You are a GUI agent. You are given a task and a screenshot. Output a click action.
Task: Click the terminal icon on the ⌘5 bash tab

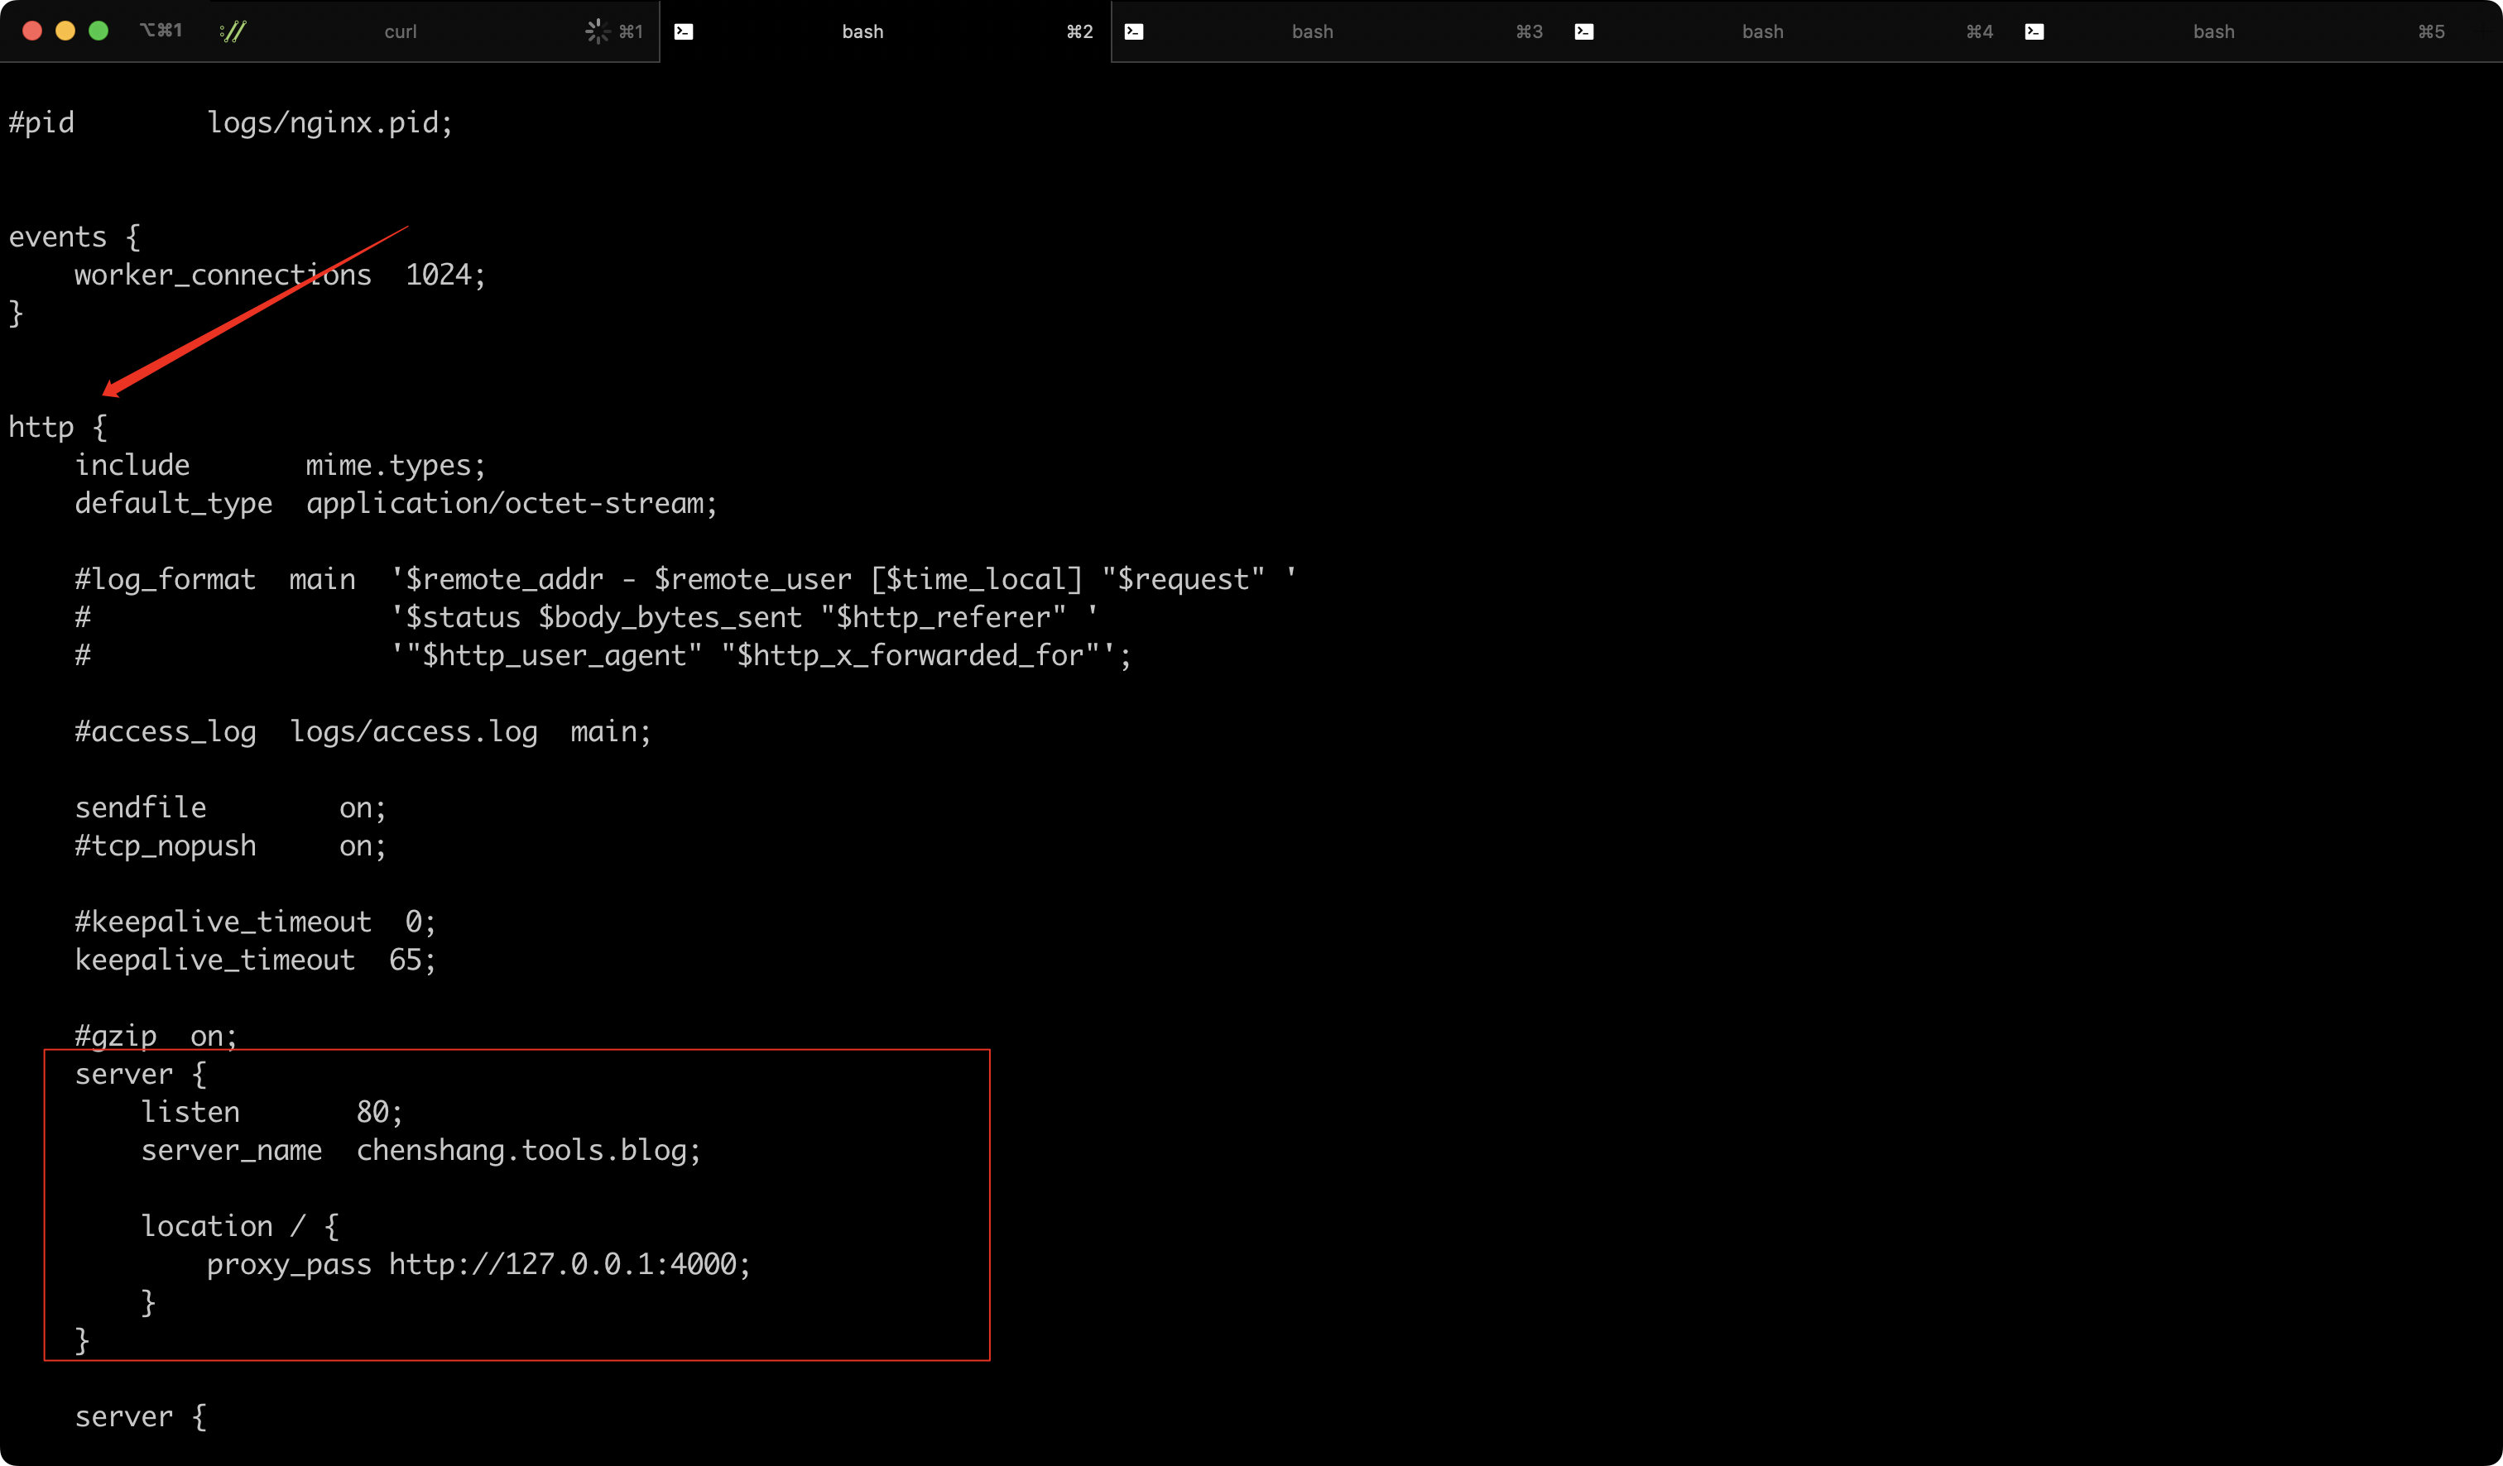pos(2035,31)
